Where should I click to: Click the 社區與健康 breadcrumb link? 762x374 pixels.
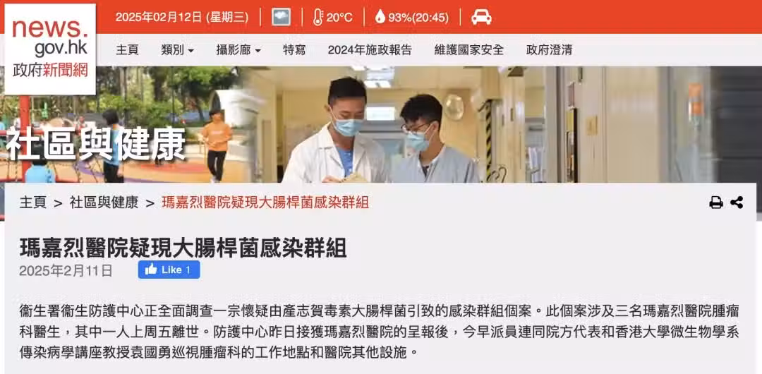click(104, 203)
